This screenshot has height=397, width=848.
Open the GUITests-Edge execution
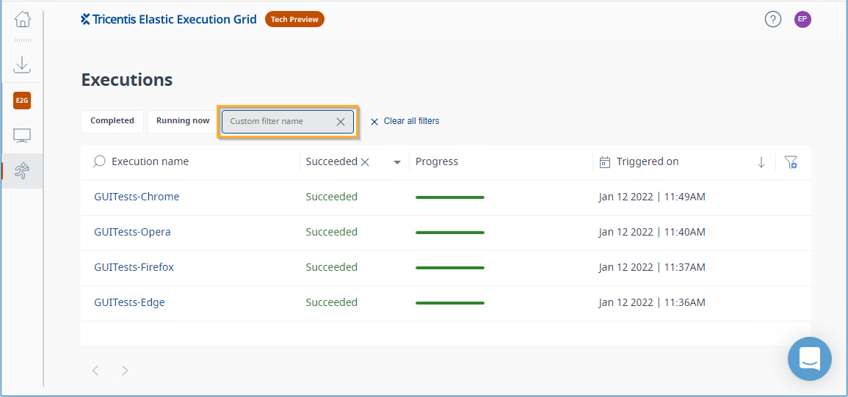(129, 302)
